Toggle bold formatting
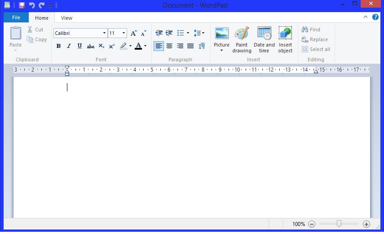 [x=58, y=46]
